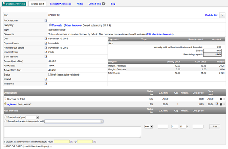Edit the invoice Date pencil icon

[x=46, y=39]
